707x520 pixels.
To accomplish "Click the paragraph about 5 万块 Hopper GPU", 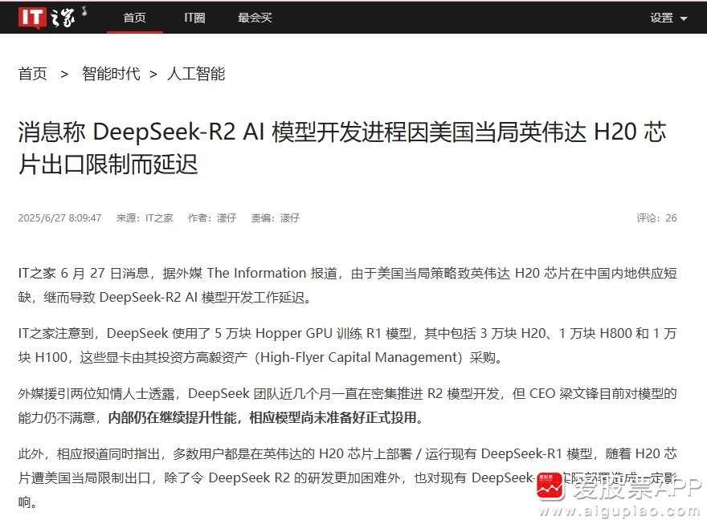I will [x=347, y=345].
